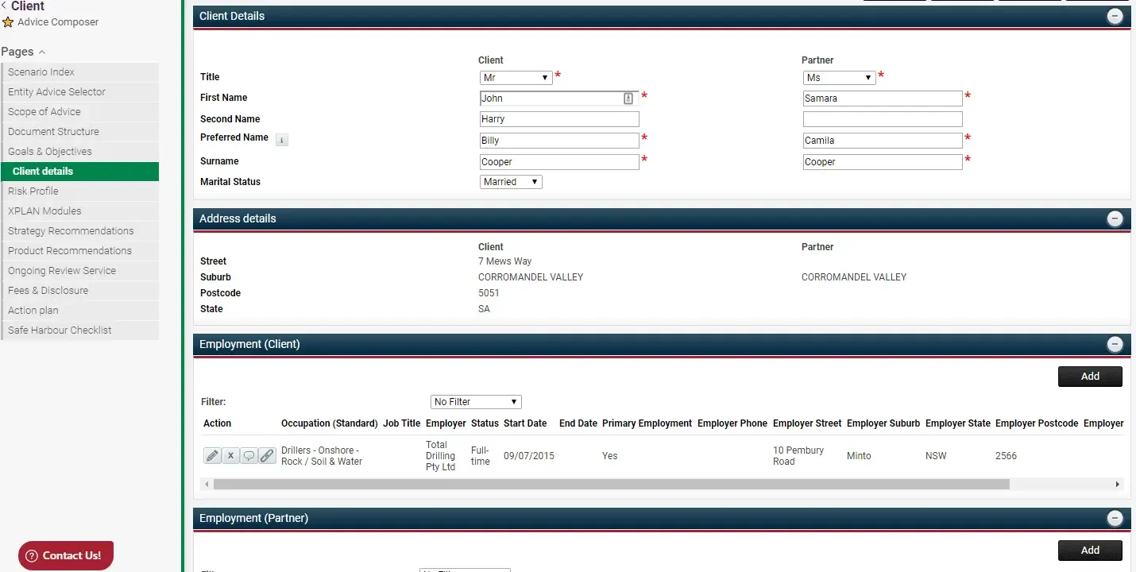Click the delete X icon in employment row

230,456
